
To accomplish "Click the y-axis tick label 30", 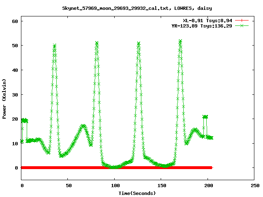I will 15,95.
